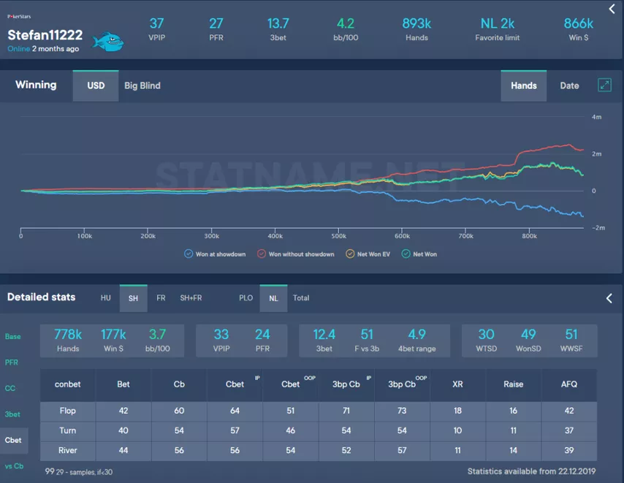Image resolution: width=624 pixels, height=483 pixels.
Task: Select HU table format filter
Action: tap(107, 298)
